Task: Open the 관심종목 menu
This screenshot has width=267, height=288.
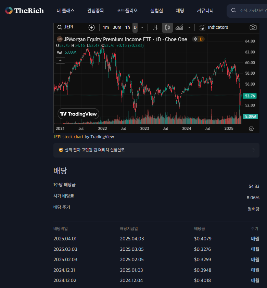Action: click(96, 11)
